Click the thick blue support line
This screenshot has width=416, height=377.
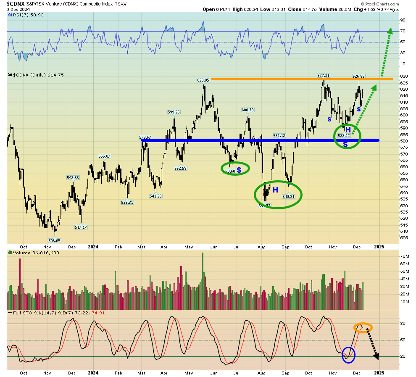261,140
